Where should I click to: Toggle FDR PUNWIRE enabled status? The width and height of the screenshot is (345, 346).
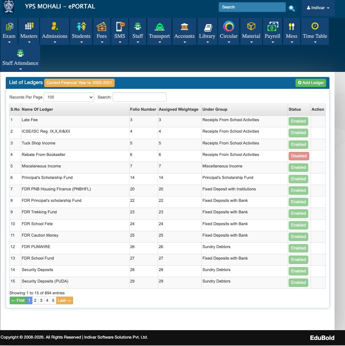[298, 248]
